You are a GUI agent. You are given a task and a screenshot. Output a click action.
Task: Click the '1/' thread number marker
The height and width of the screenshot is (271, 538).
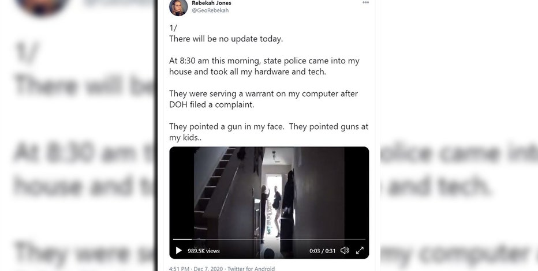(173, 28)
